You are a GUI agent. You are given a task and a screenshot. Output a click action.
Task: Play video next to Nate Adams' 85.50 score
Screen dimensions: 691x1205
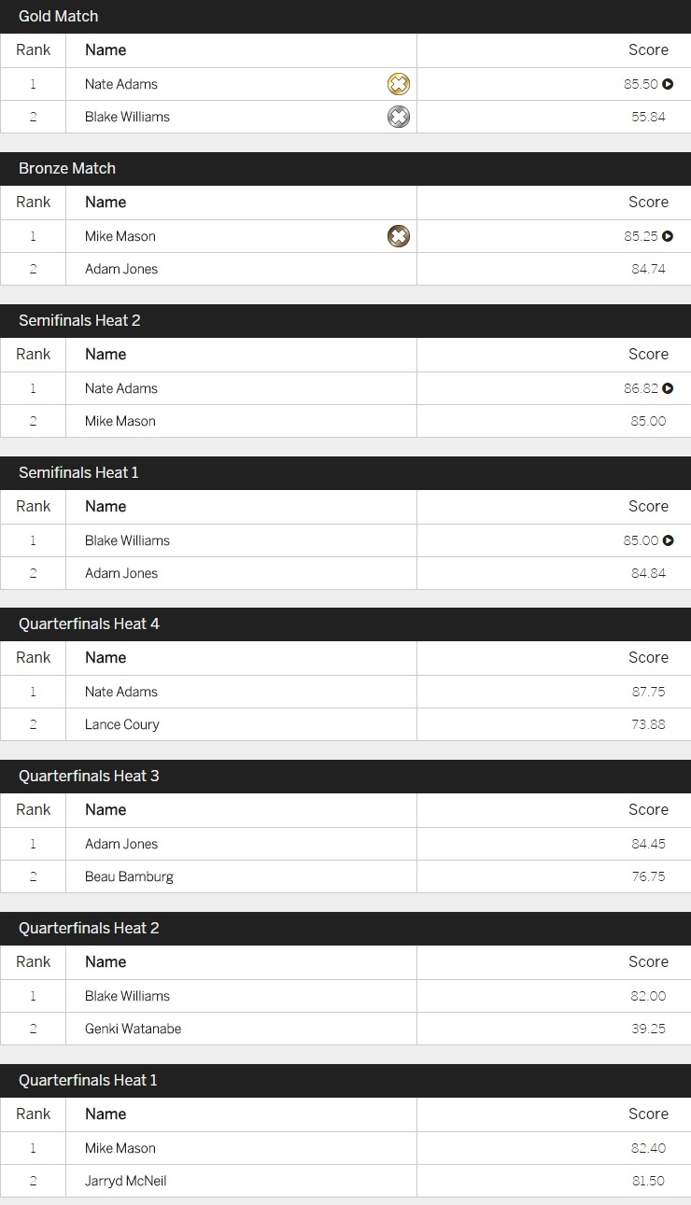[x=668, y=84]
